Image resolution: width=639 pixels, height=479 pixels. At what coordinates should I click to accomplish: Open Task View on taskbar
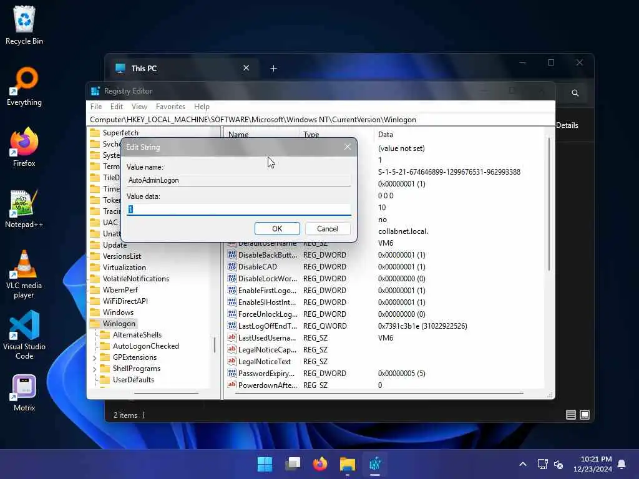[293, 464]
